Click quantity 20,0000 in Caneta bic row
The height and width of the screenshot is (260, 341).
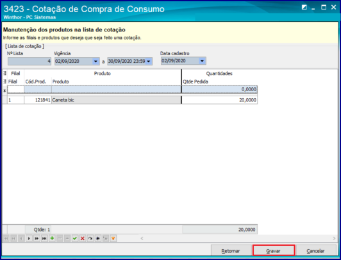pos(219,100)
